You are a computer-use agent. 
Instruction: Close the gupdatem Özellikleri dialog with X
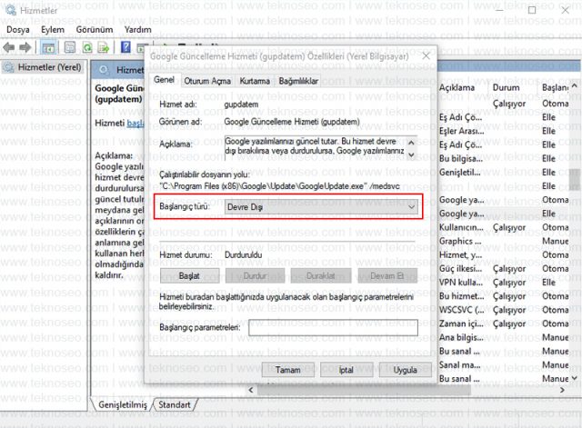click(426, 56)
